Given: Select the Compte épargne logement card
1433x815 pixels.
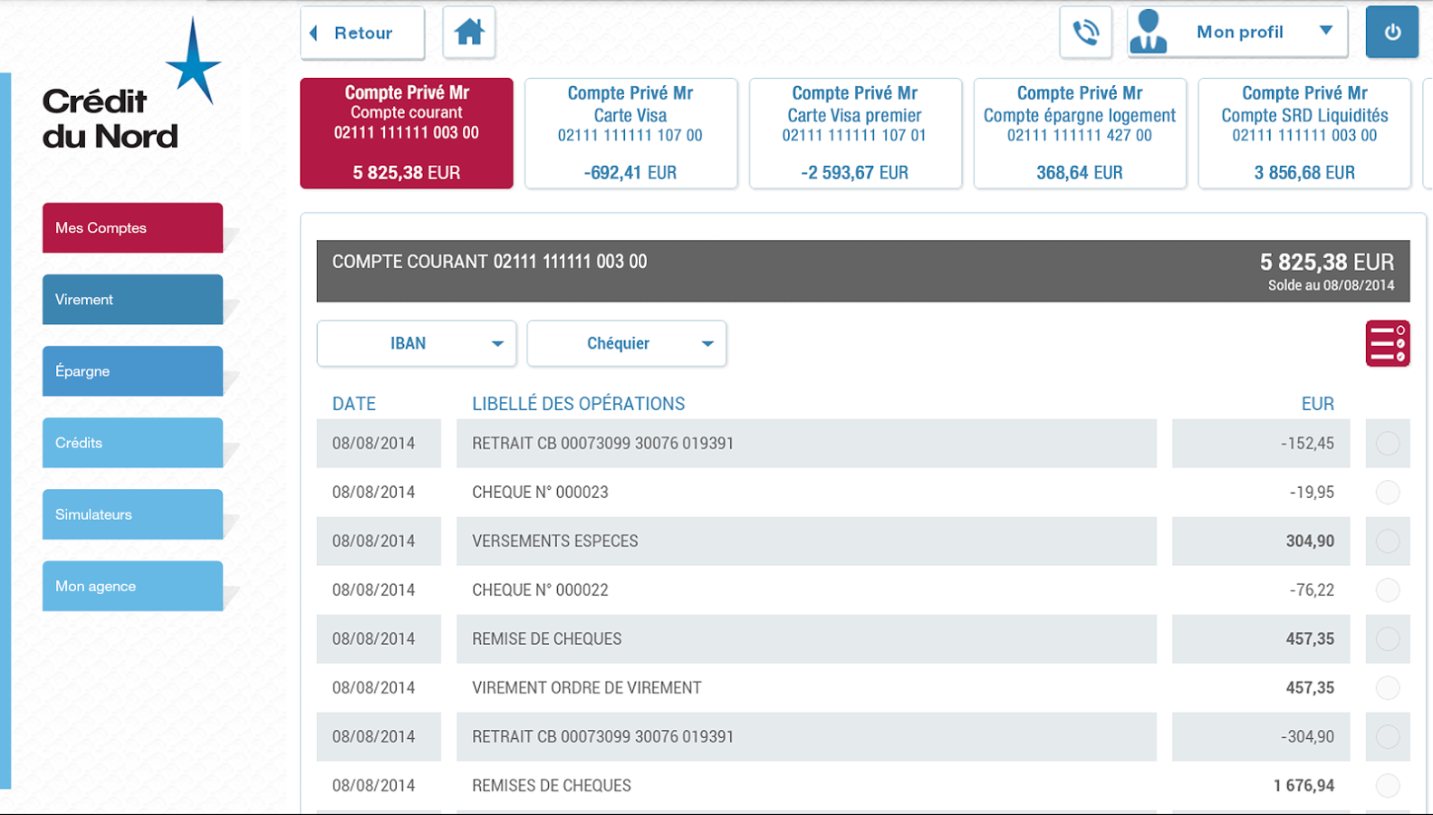Looking at the screenshot, I should [1080, 133].
